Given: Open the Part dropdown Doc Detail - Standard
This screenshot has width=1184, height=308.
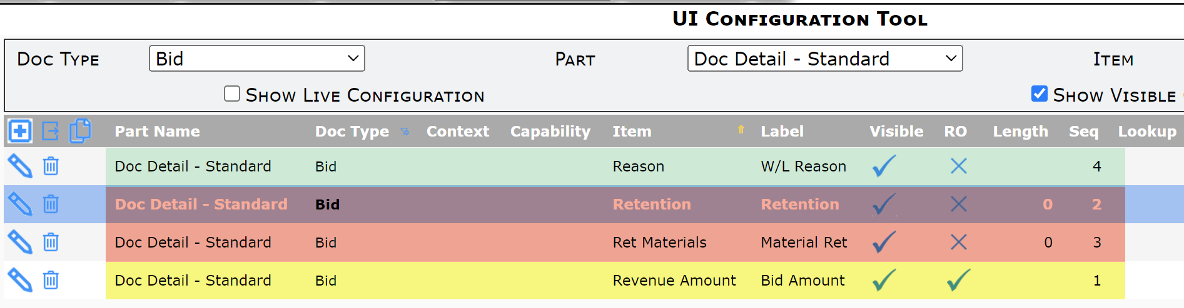Looking at the screenshot, I should [x=825, y=59].
